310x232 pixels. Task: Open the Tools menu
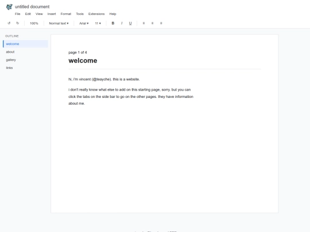80,14
